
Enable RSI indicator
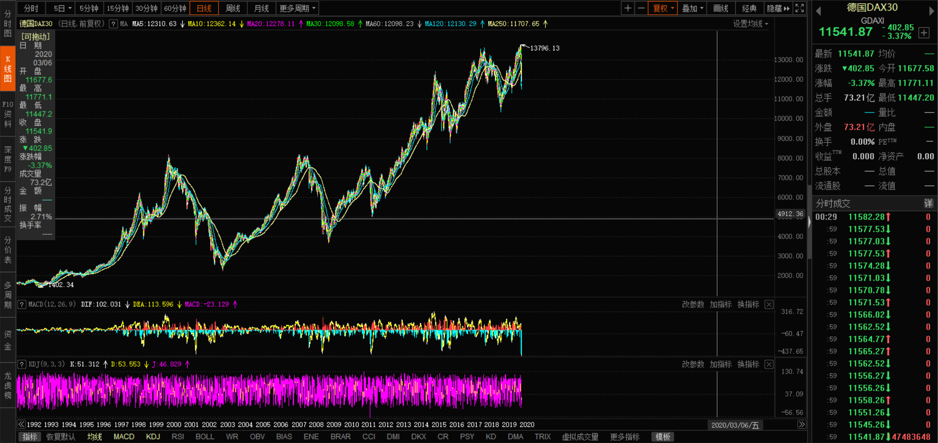(x=178, y=437)
